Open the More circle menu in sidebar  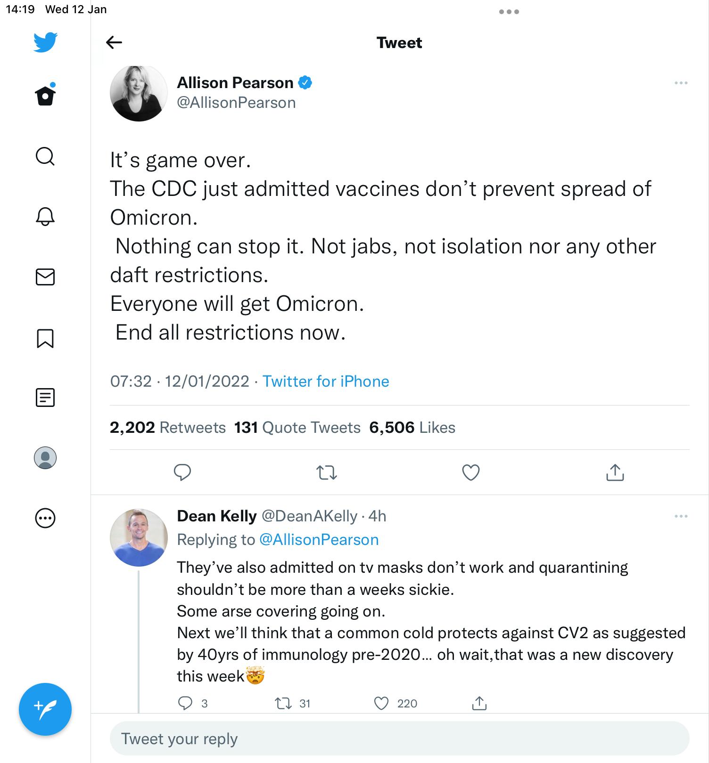point(45,518)
